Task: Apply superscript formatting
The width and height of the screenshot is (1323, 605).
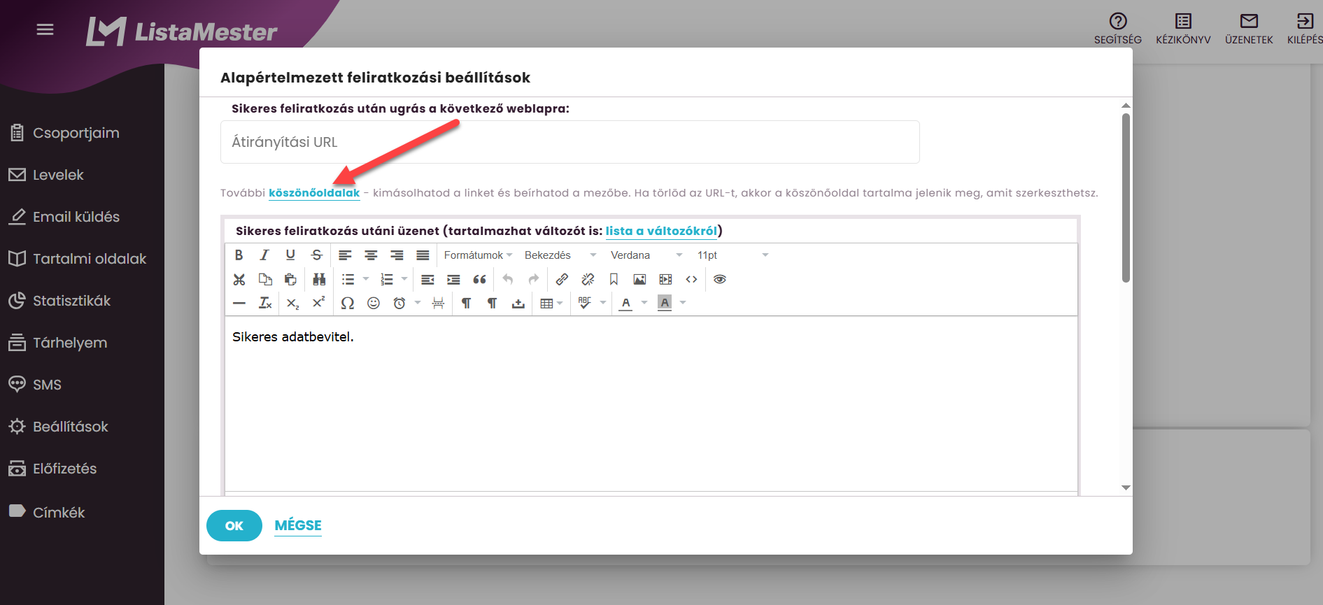Action: 319,303
